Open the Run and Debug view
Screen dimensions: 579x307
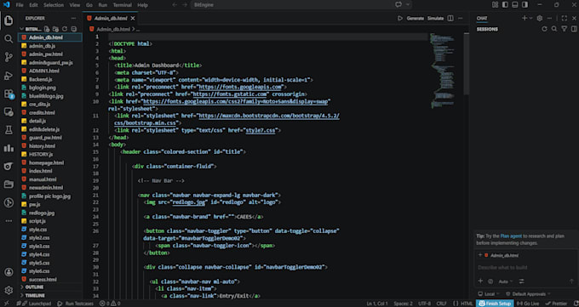[9, 76]
